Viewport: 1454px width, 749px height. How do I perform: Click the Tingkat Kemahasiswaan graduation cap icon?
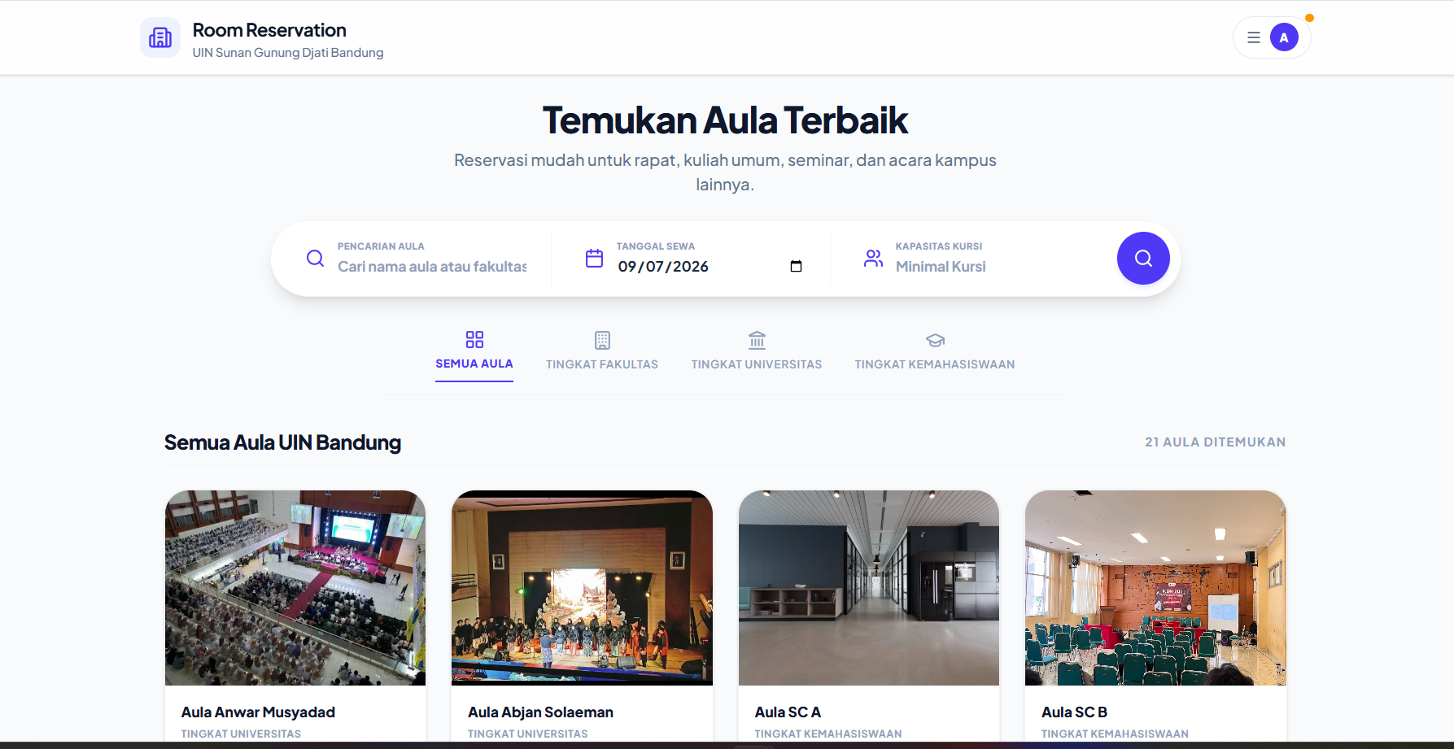point(935,340)
